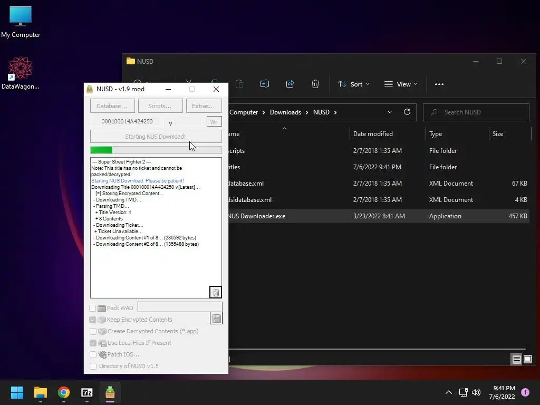Toggle Use Local Files If Present checkbox
The width and height of the screenshot is (540, 405).
[x=93, y=343]
